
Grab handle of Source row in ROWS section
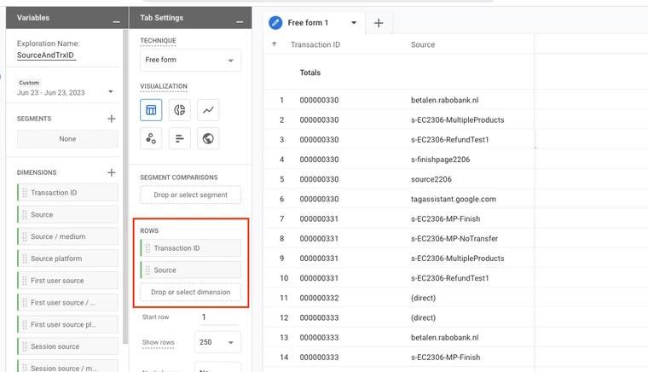(148, 270)
